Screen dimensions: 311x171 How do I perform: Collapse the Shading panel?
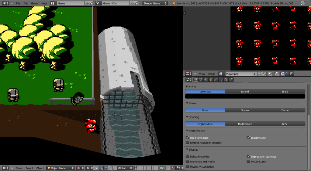click(x=187, y=117)
